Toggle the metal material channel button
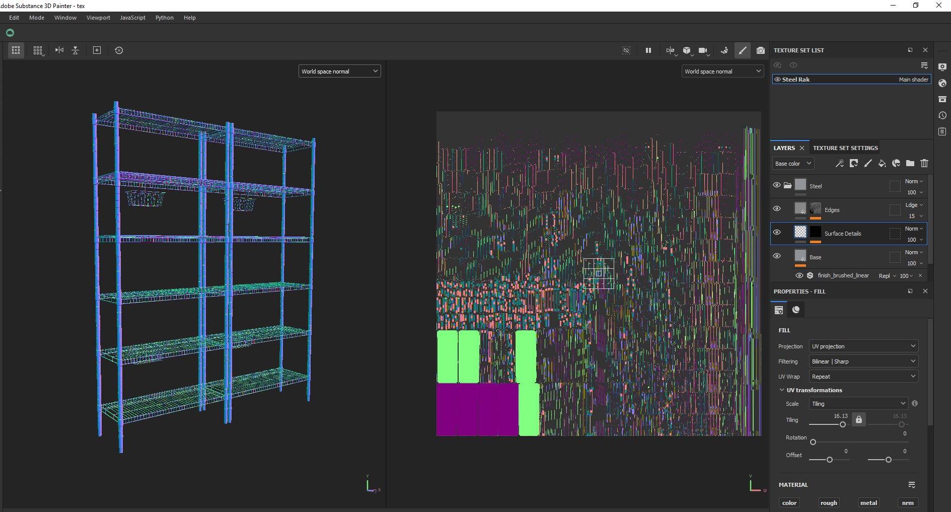The height and width of the screenshot is (512, 951). click(x=868, y=503)
